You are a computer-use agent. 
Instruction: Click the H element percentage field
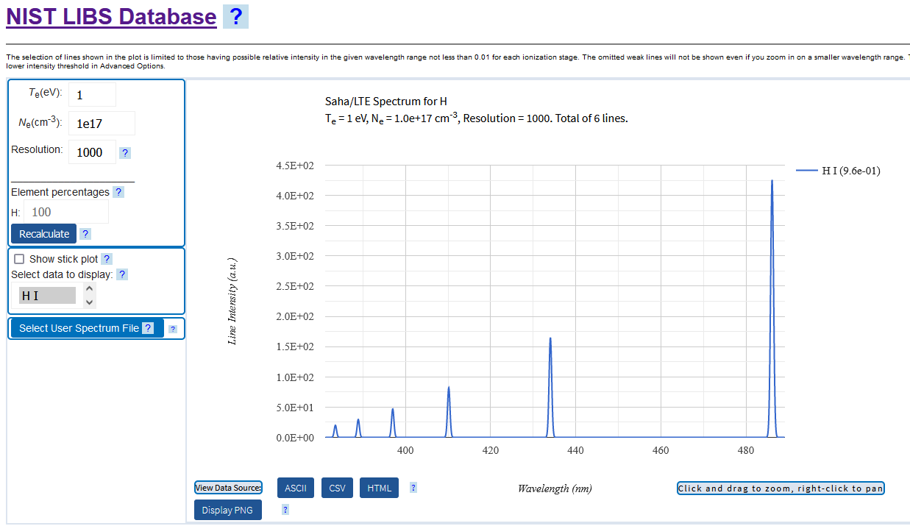click(66, 212)
